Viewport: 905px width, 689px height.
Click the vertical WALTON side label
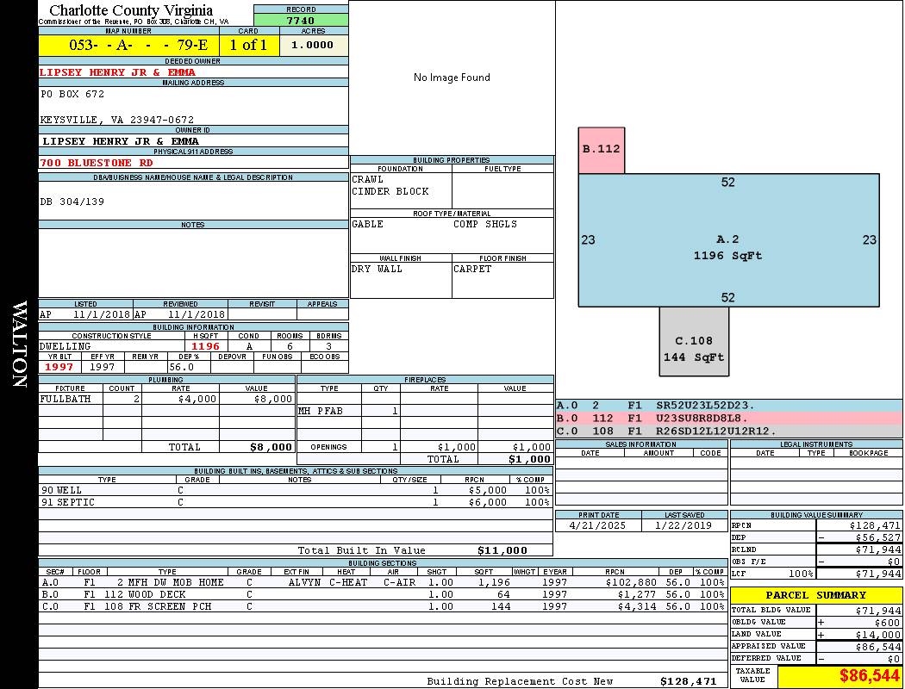pos(19,344)
